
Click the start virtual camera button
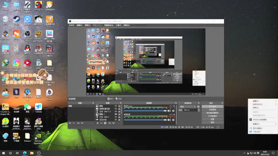[x=212, y=113]
